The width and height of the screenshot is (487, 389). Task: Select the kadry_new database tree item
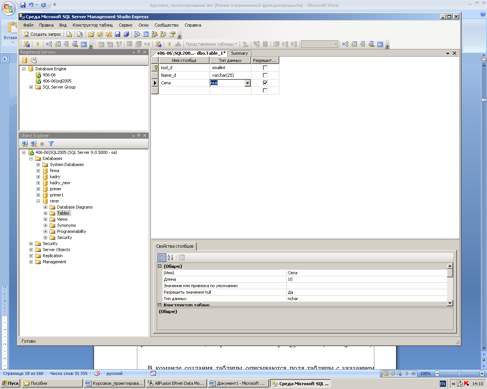point(60,183)
